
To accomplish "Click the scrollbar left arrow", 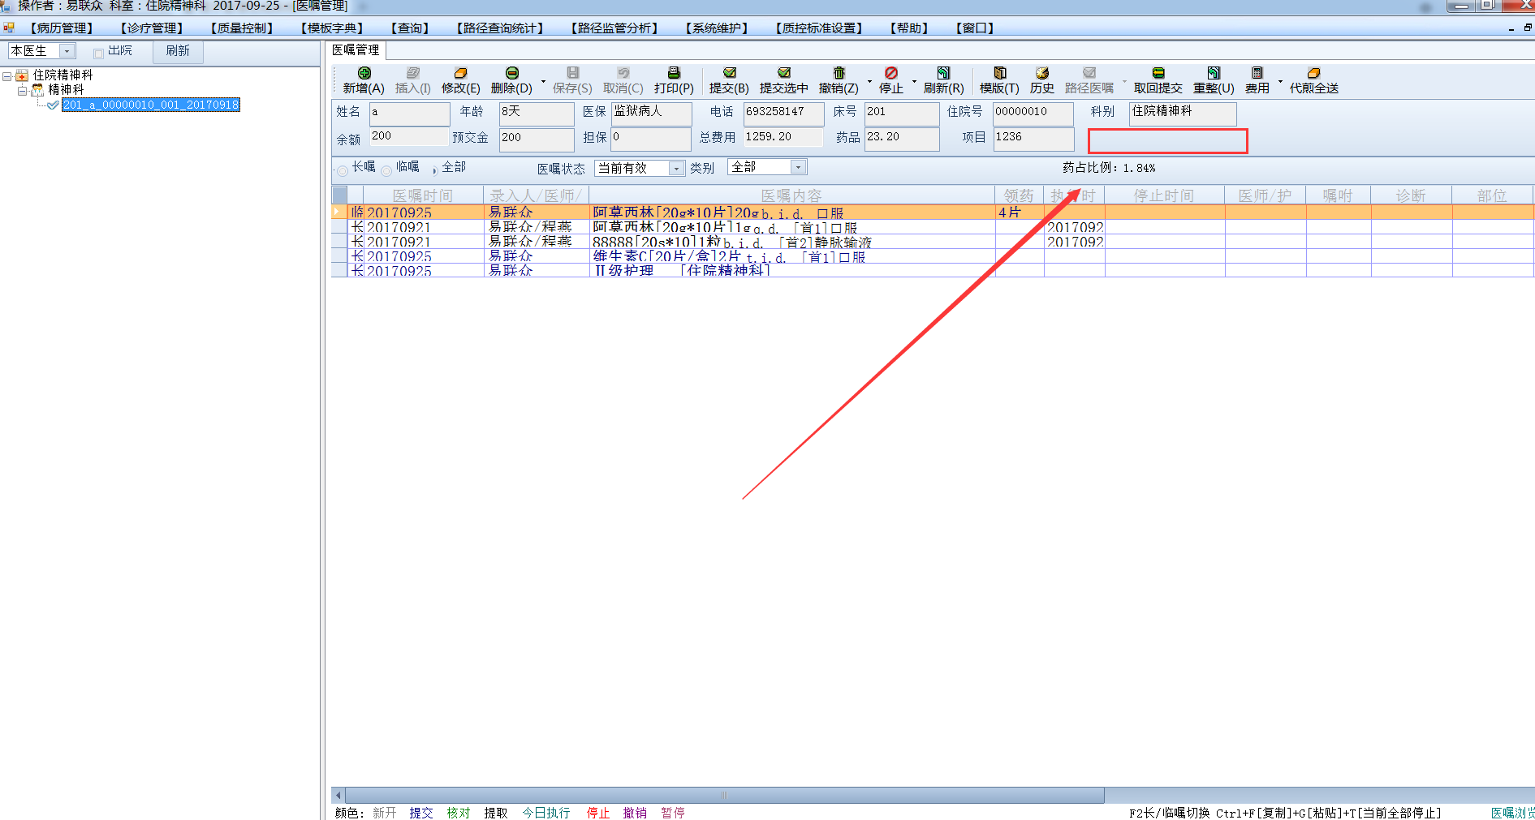I will [338, 795].
